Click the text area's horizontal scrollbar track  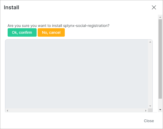pyautogui.click(x=76, y=110)
